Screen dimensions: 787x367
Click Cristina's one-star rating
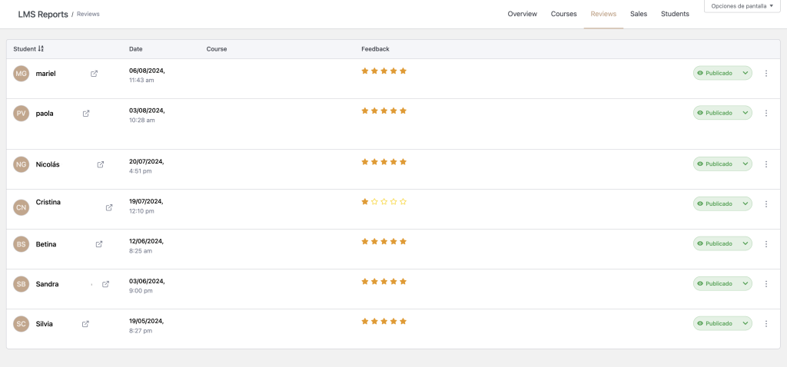point(366,202)
